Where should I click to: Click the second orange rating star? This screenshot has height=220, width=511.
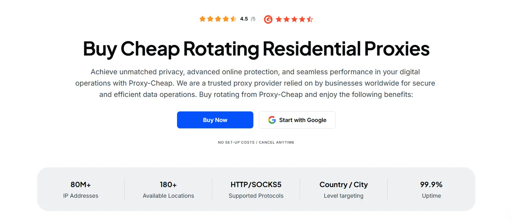click(210, 19)
